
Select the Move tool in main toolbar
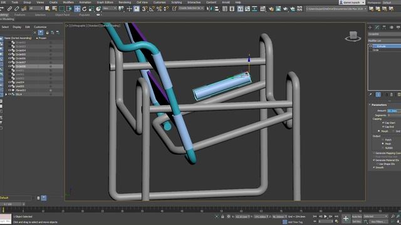(77, 9)
